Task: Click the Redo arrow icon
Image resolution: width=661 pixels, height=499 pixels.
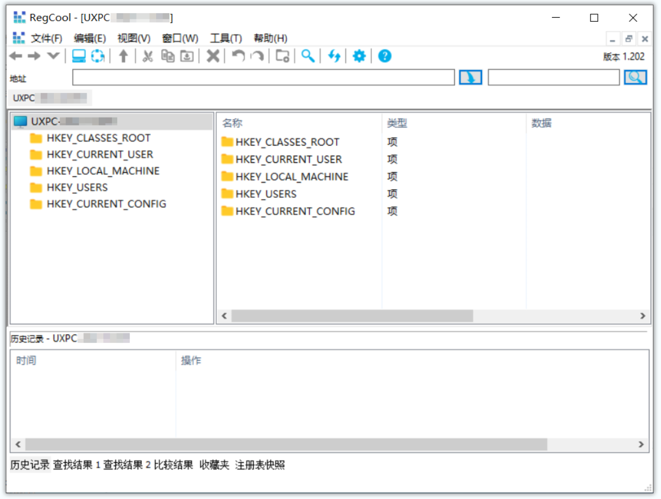Action: (x=257, y=56)
